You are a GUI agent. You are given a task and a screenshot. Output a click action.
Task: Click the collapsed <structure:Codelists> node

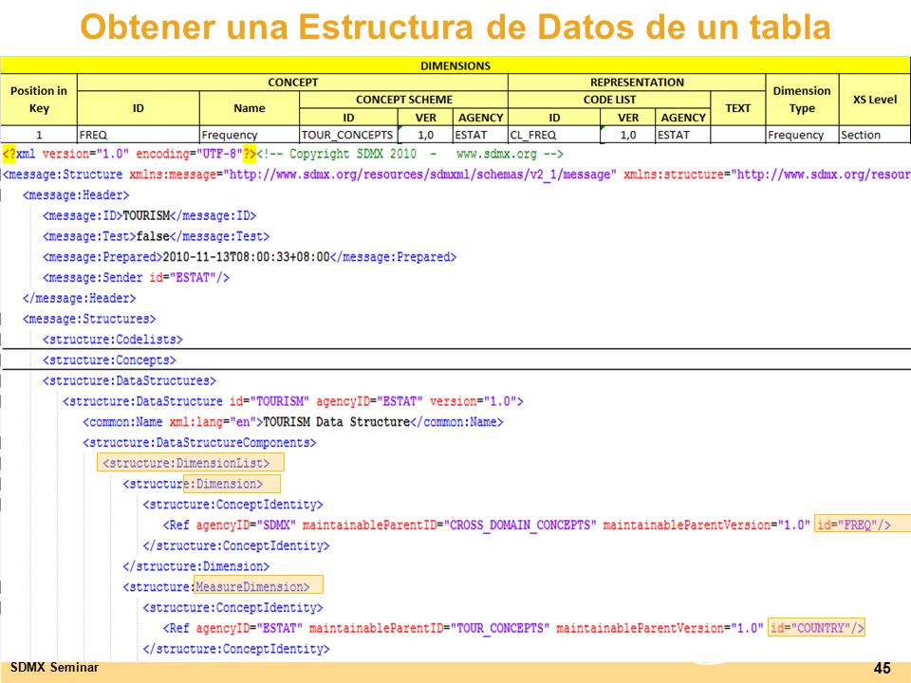[x=113, y=340]
